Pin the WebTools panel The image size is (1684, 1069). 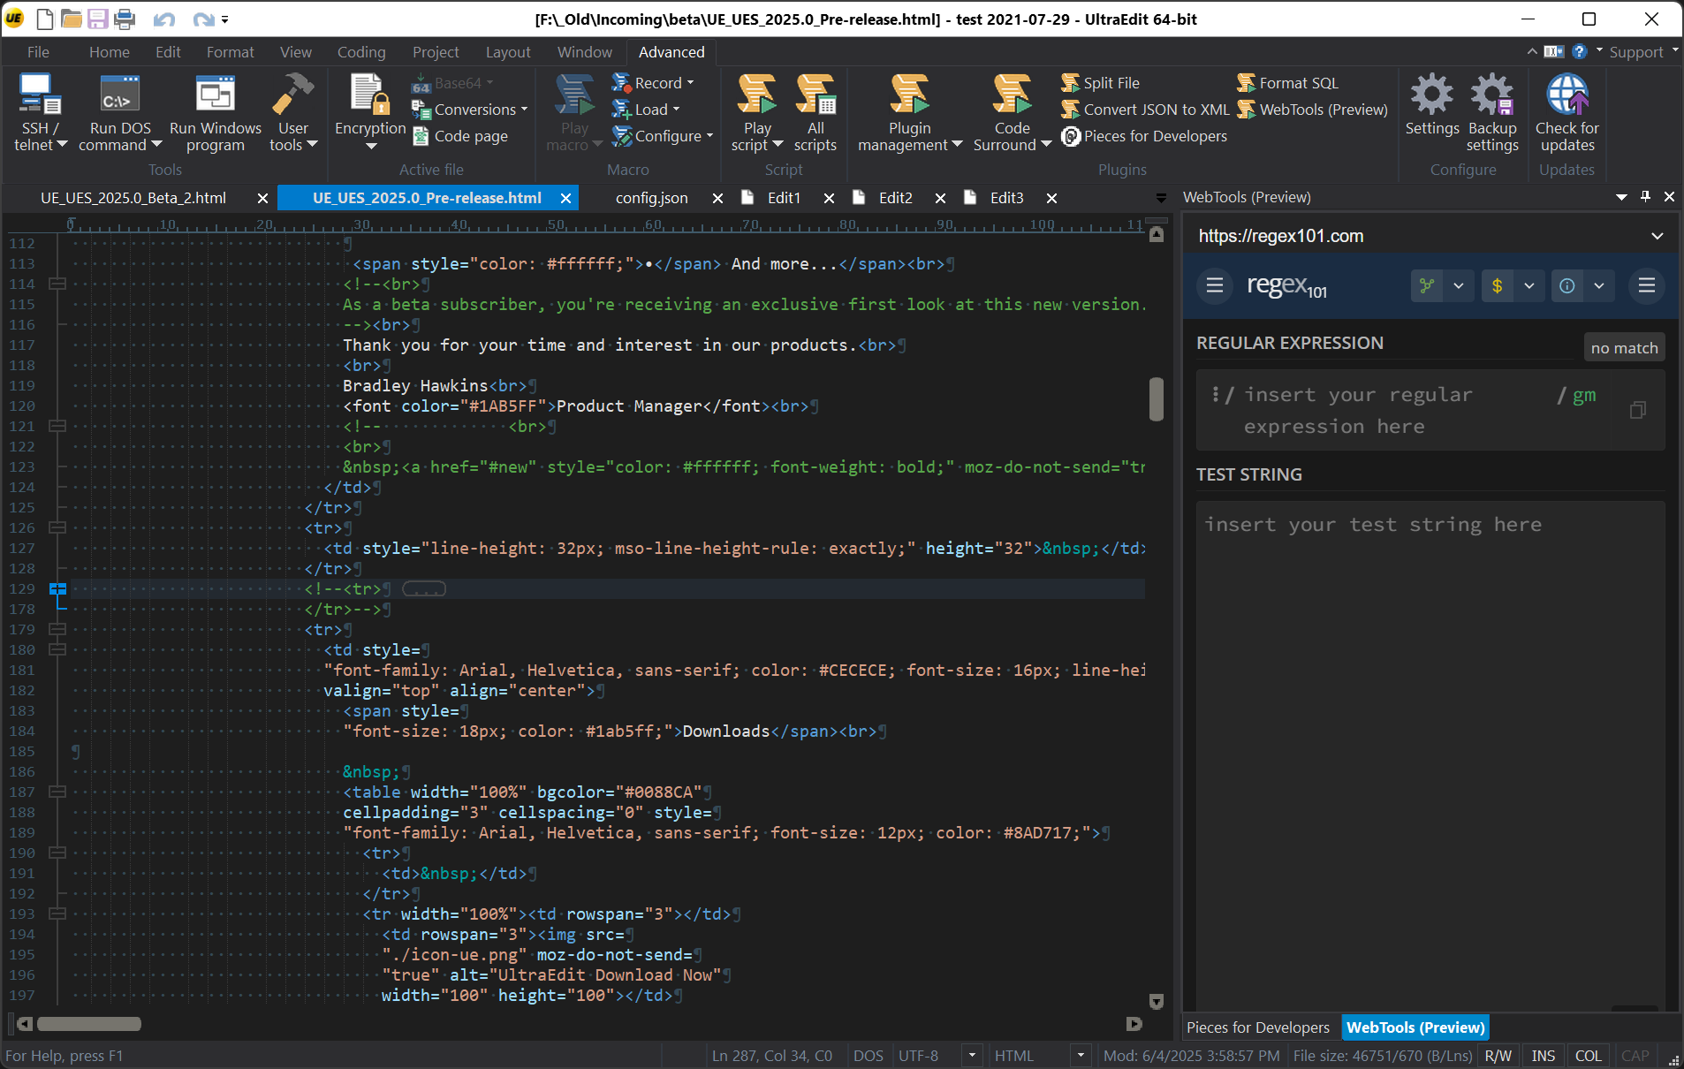point(1645,197)
